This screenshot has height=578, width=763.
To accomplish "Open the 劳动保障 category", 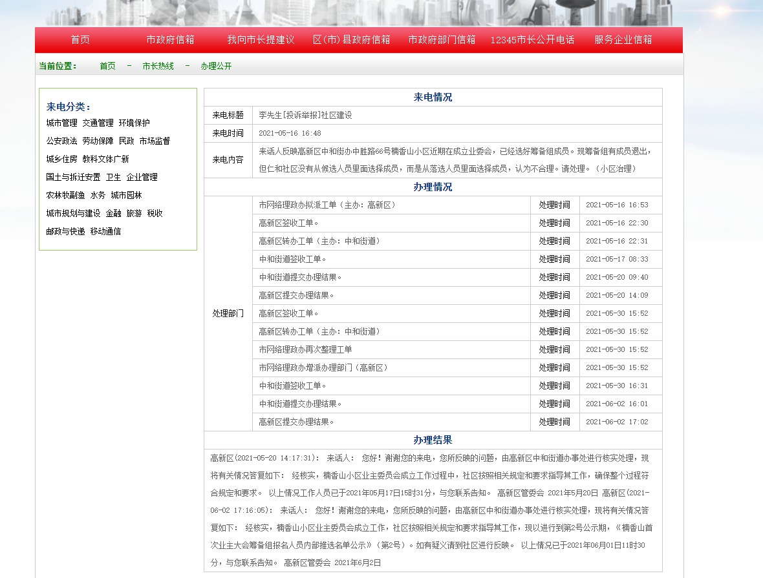I will pos(98,141).
